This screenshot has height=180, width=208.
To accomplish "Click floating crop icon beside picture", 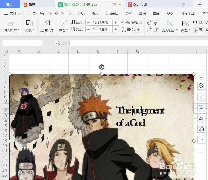I will tap(201, 97).
